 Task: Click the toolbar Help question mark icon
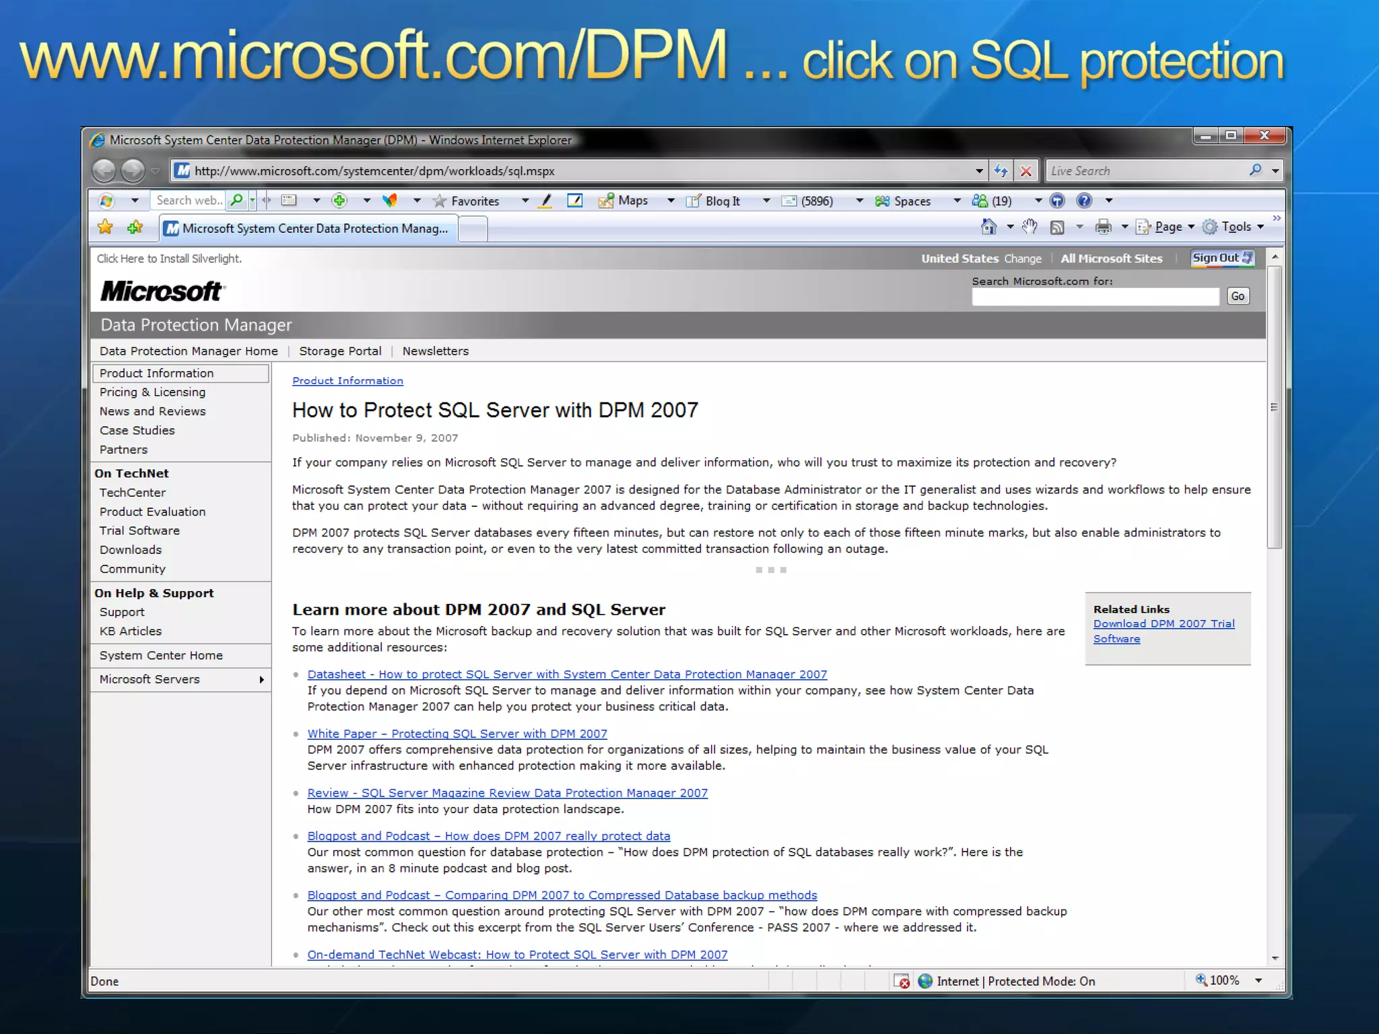tap(1084, 201)
